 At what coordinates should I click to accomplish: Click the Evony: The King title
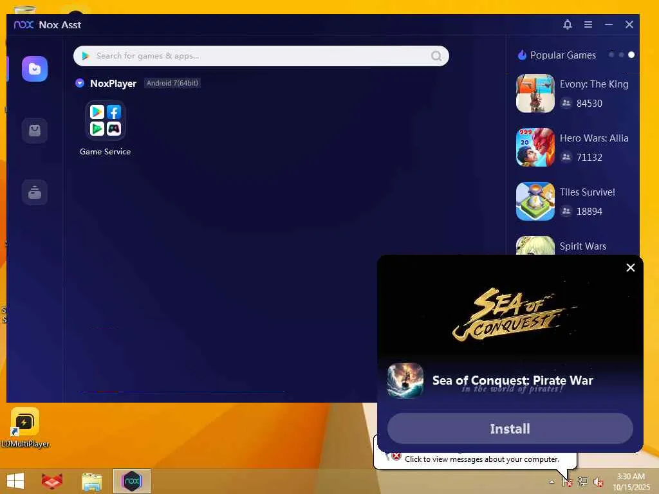pos(594,84)
